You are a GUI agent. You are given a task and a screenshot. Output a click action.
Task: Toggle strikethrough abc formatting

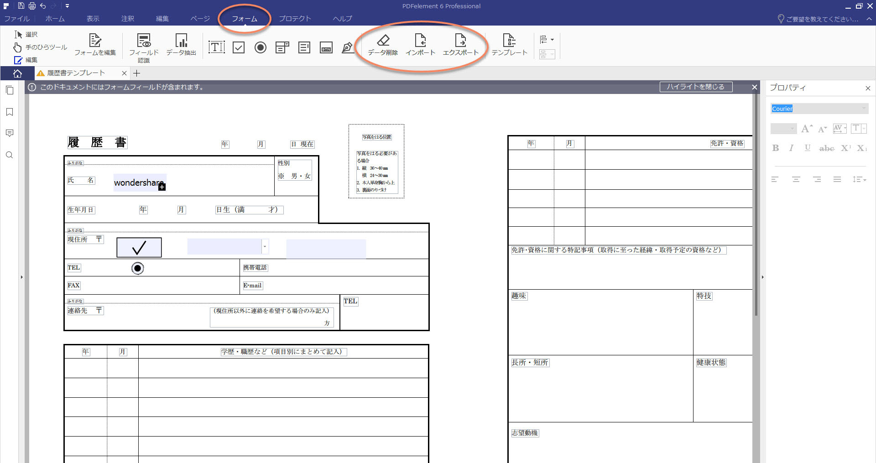[827, 148]
